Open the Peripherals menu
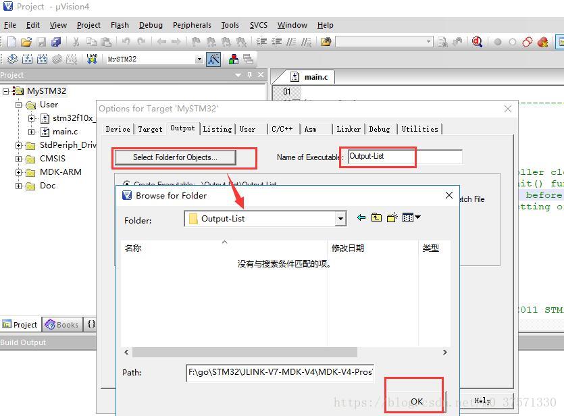Viewport: 564px width, 416px height. pyautogui.click(x=192, y=25)
